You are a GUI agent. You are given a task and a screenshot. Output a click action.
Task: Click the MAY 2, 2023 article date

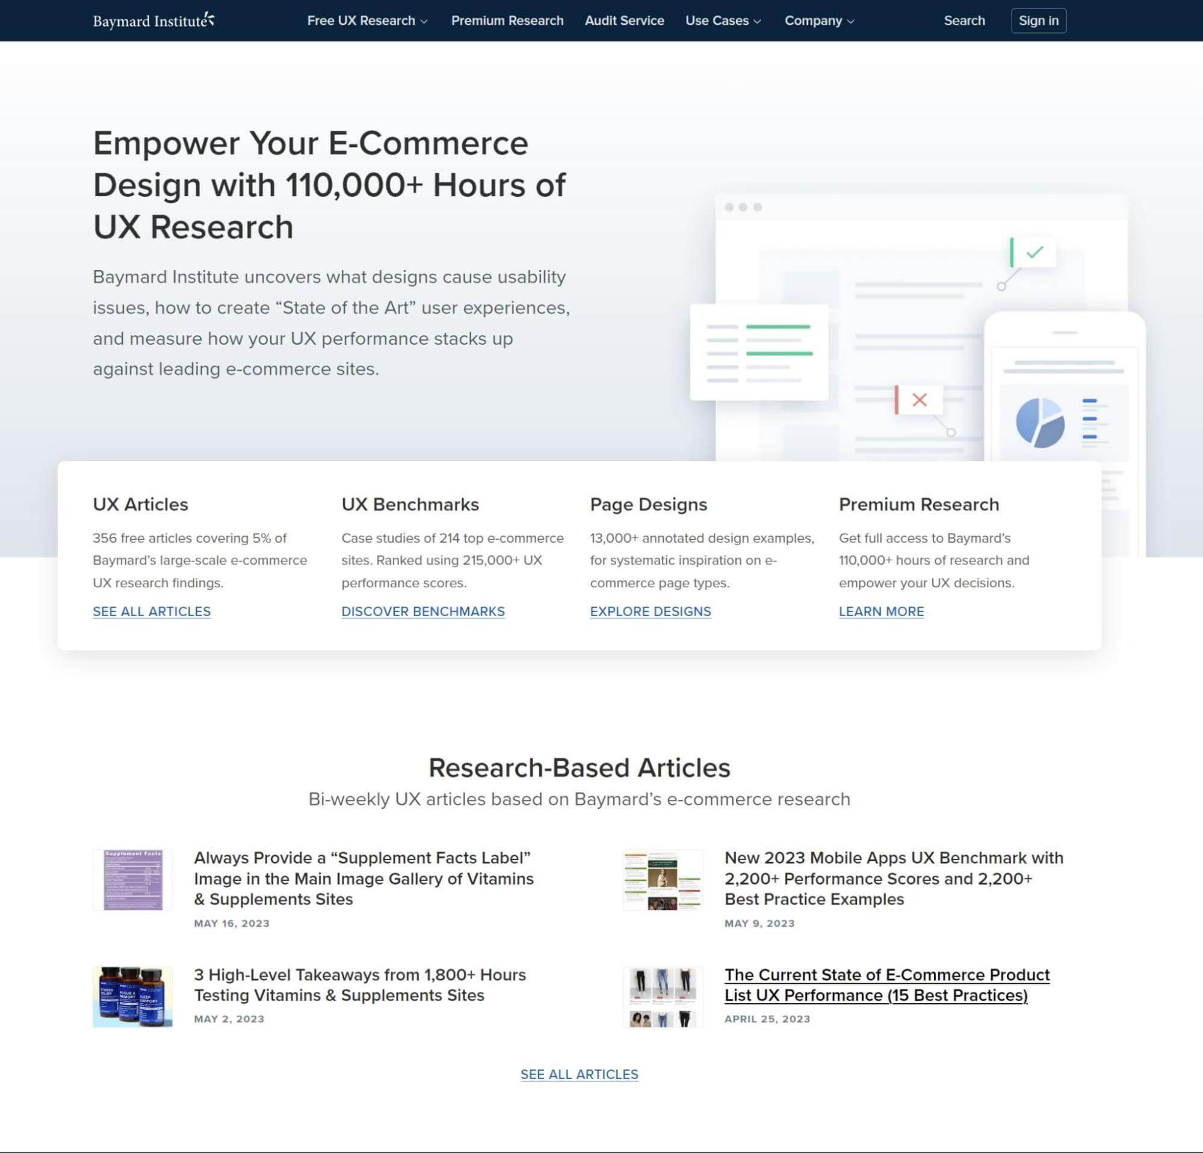pyautogui.click(x=229, y=1019)
